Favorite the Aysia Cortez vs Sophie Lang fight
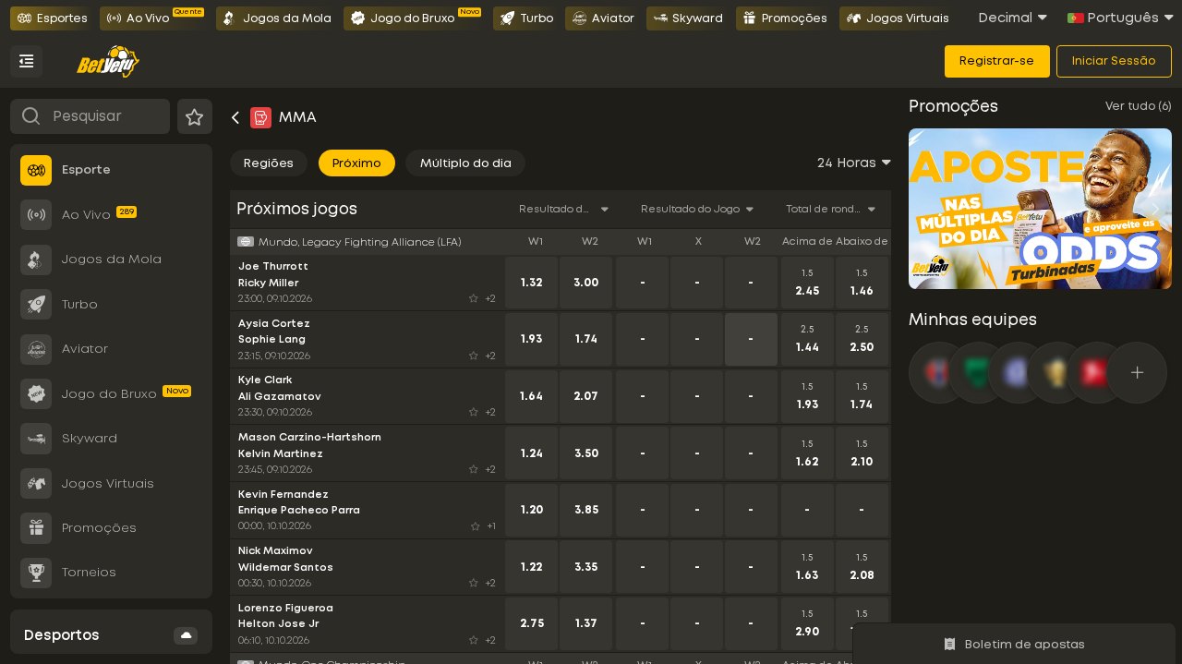The width and height of the screenshot is (1182, 664). point(474,356)
